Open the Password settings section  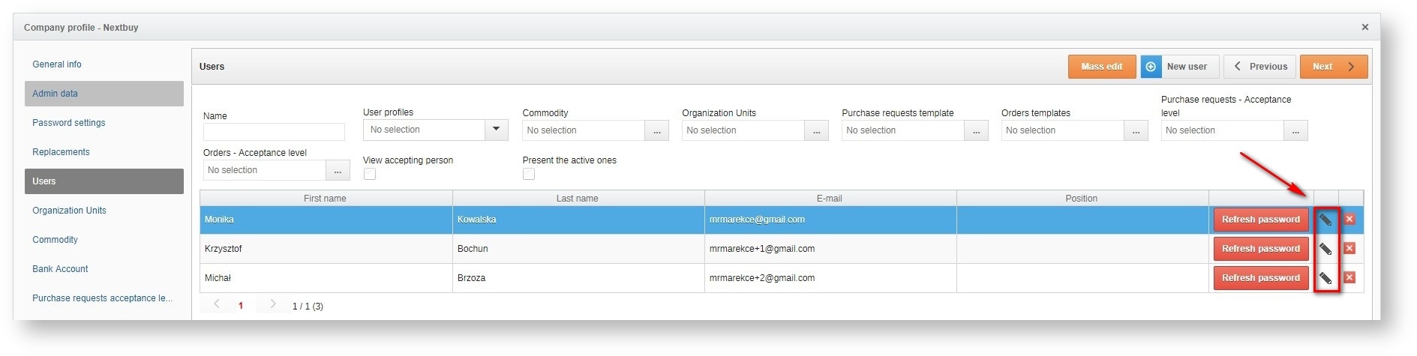pyautogui.click(x=68, y=123)
